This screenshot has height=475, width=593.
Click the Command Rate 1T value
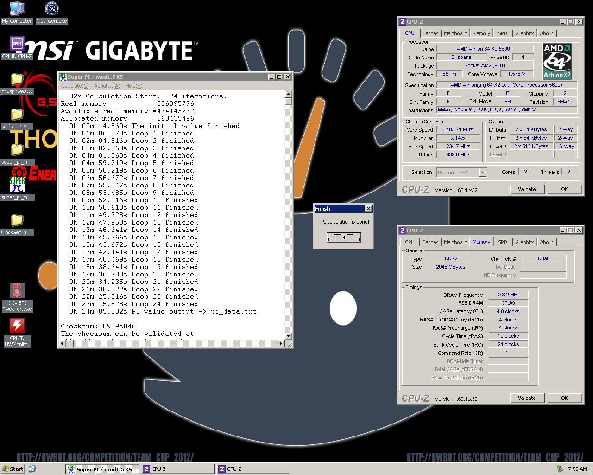click(508, 353)
